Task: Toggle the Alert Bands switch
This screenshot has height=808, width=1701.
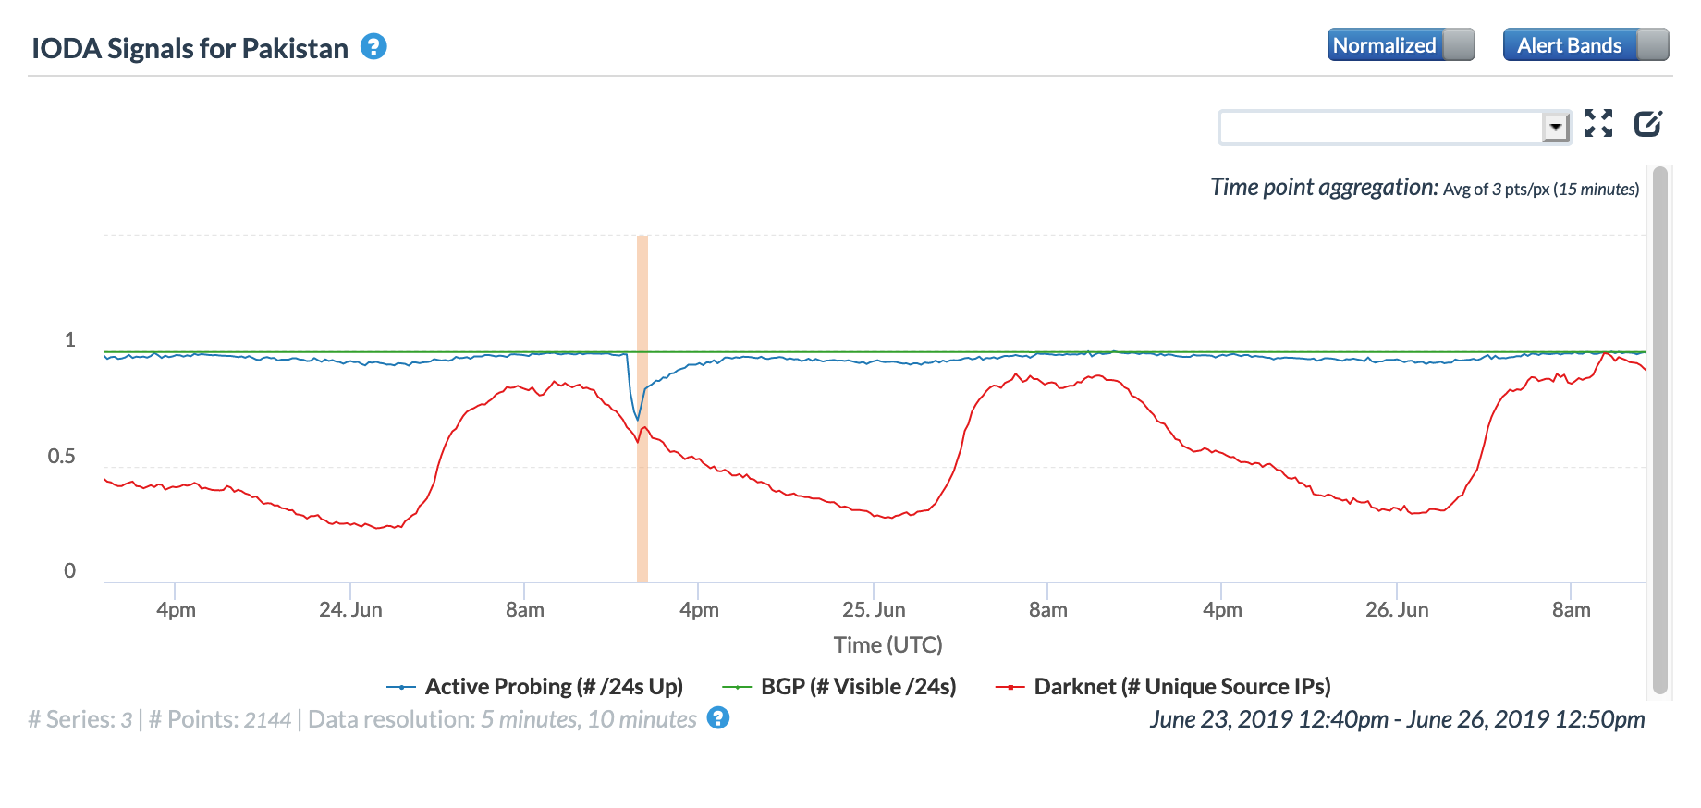Action: pyautogui.click(x=1585, y=44)
